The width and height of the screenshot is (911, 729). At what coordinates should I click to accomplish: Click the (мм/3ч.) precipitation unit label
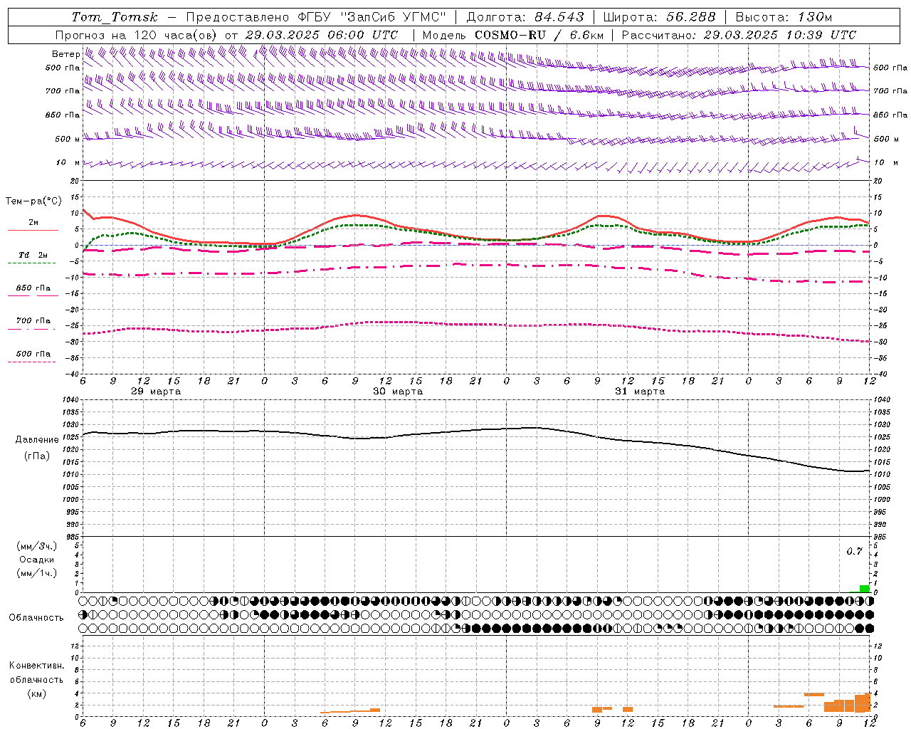37,547
